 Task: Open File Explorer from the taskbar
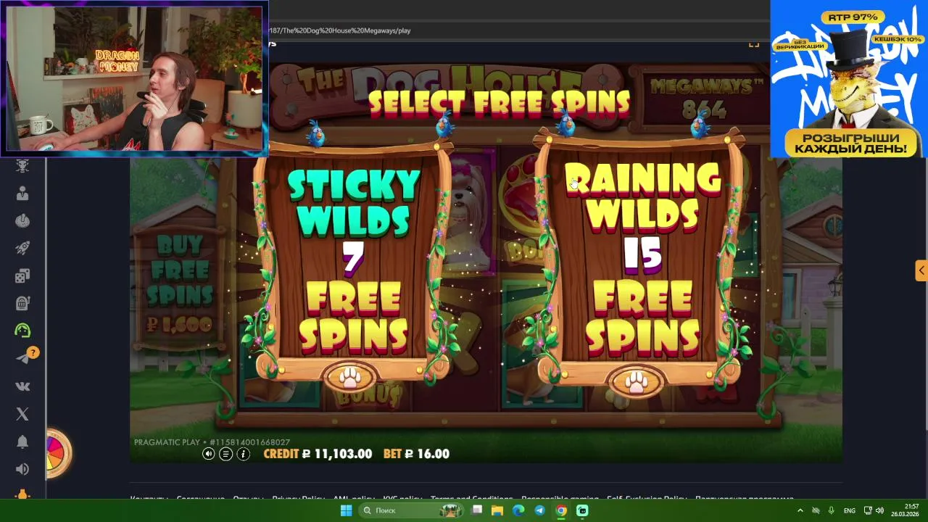497,510
